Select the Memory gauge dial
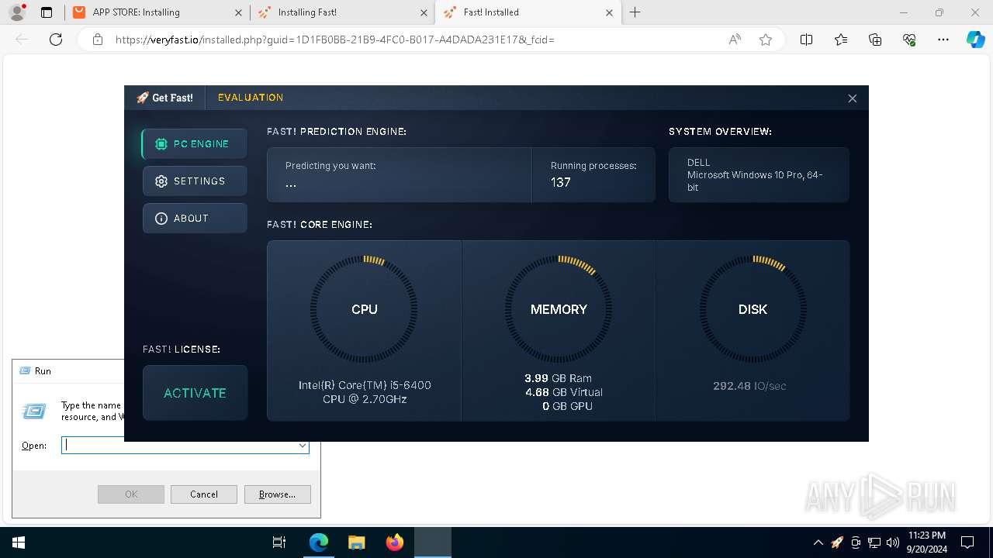The width and height of the screenshot is (993, 558). point(559,309)
